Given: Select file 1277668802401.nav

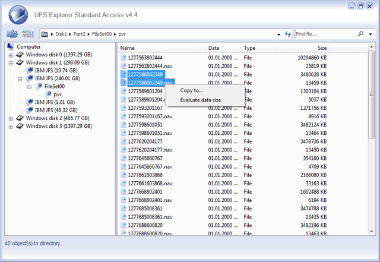Looking at the screenshot, I should click(x=150, y=200).
